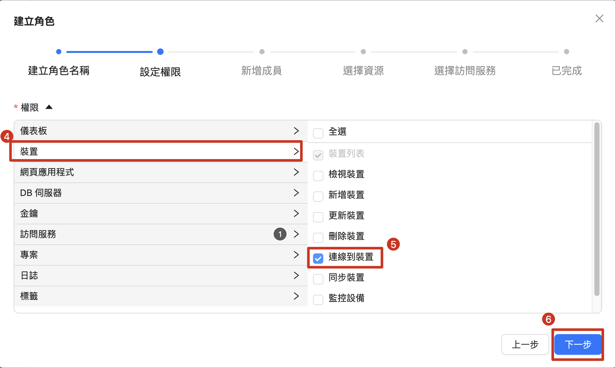Click the 建立角色名稱 step dot
Viewport: 615px width, 368px height.
(59, 52)
